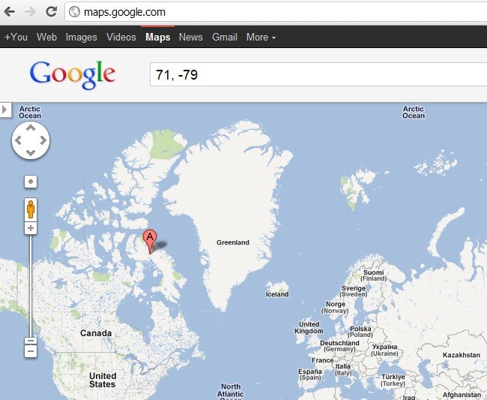Viewport: 487px width, 400px height.
Task: Expand the More dropdown in the Google bar
Action: pyautogui.click(x=261, y=37)
